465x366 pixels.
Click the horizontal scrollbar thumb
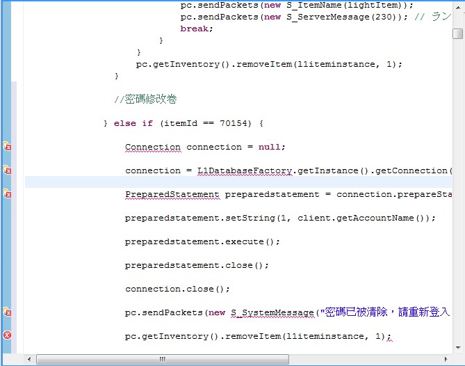[x=163, y=360]
